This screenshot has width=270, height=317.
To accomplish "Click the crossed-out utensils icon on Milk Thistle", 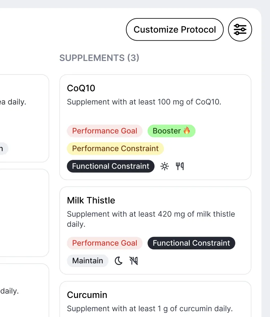I will coord(134,261).
